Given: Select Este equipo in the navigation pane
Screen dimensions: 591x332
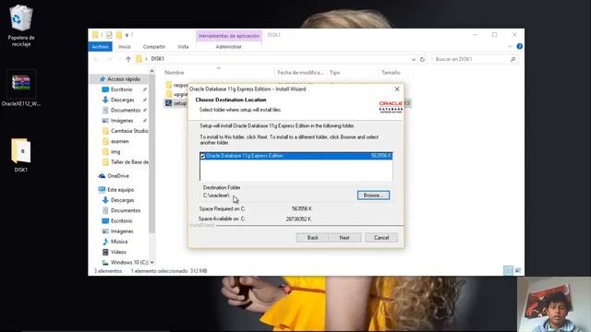Looking at the screenshot, I should pos(115,190).
